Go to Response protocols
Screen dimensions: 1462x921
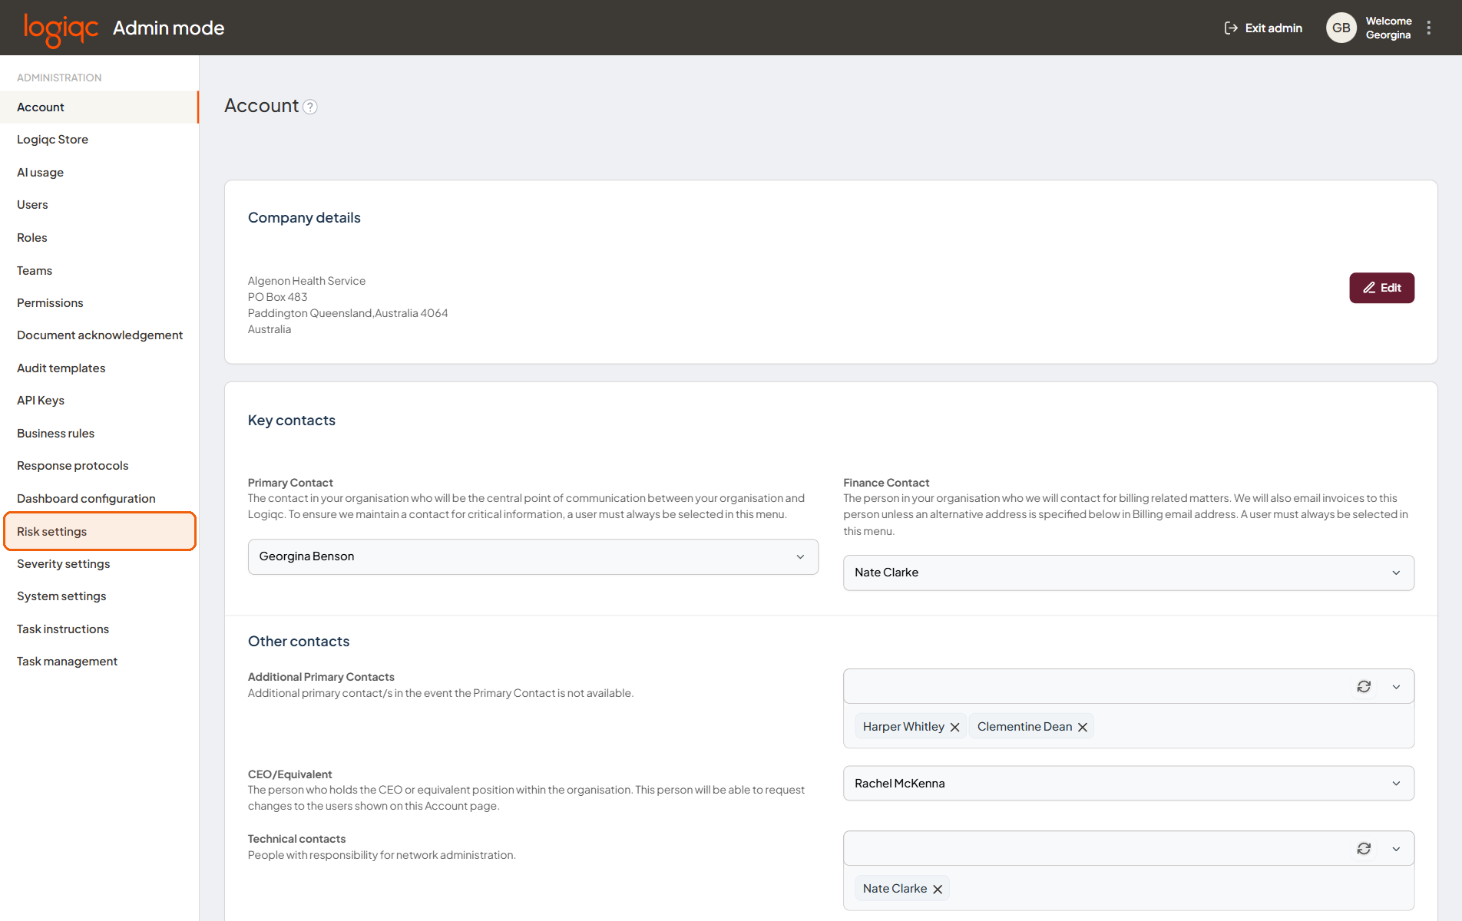click(99, 465)
